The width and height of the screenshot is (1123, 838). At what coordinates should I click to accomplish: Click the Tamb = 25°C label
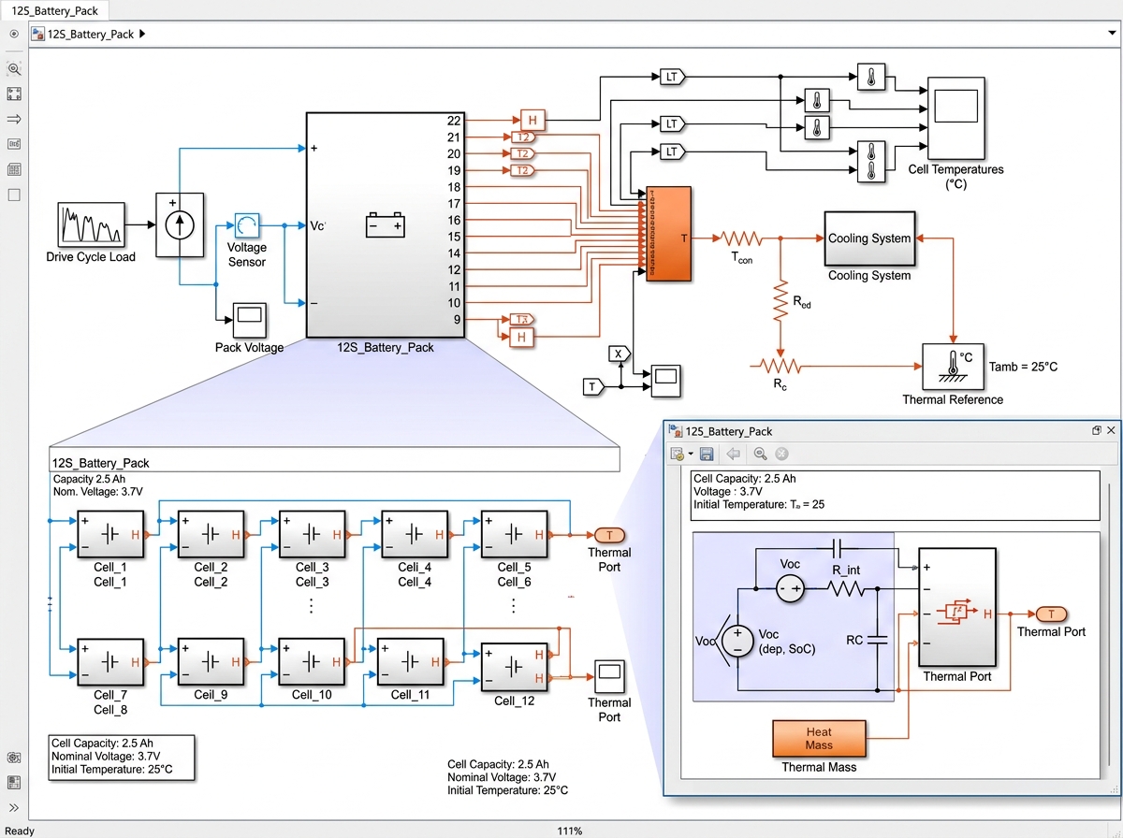pyautogui.click(x=1023, y=367)
